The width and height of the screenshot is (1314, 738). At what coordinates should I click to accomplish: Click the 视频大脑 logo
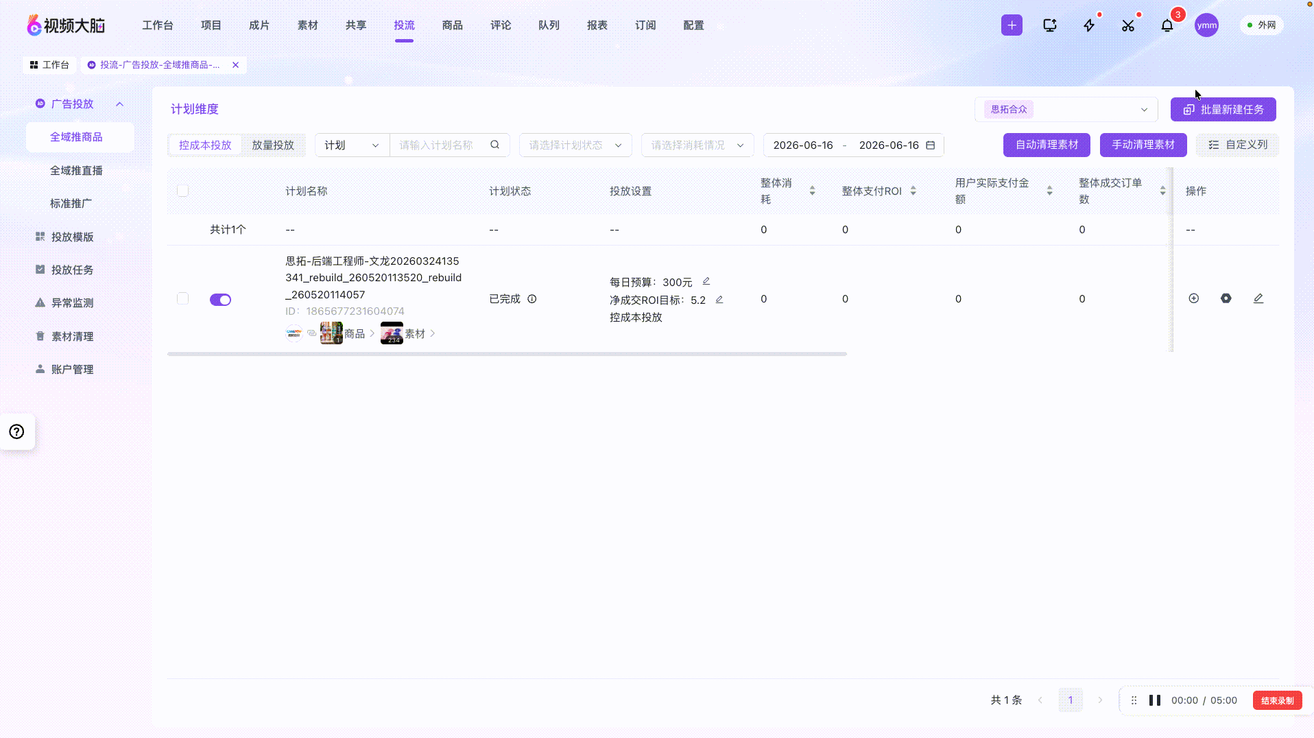(66, 25)
